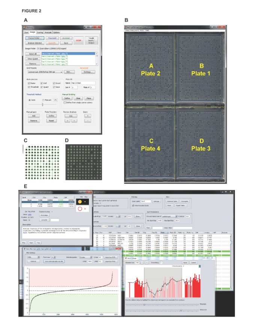
Task: Click the threshold slider handle
Action: pyautogui.click(x=42, y=105)
